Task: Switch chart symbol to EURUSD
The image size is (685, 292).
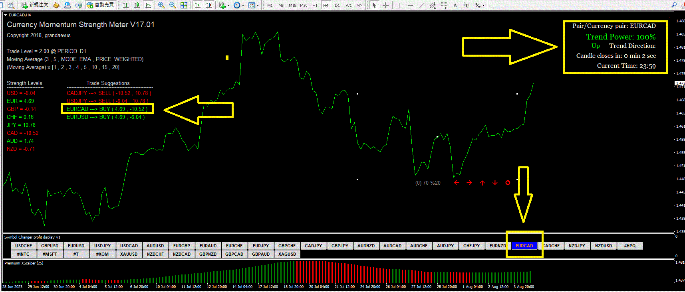Action: [x=76, y=246]
